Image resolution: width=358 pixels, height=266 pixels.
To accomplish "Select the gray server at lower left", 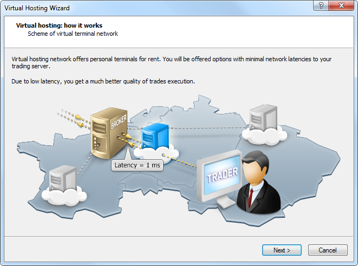I will (63, 178).
